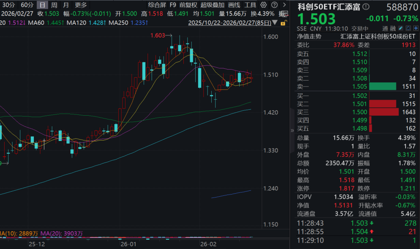Open the 更多 periods dropdown
Image resolution: width=420 pixels, height=249 pixels.
point(81,5)
